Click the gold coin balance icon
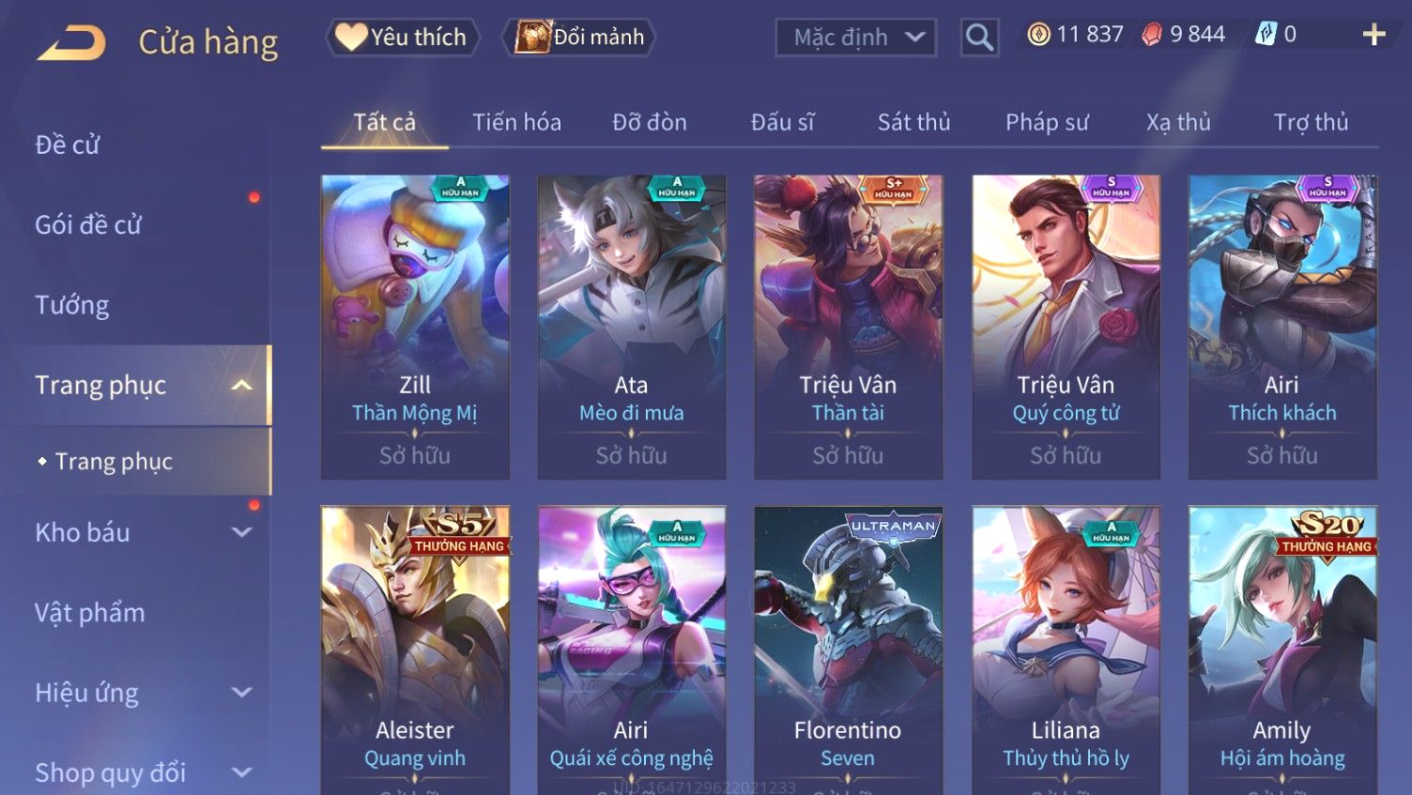The image size is (1412, 795). (1038, 35)
